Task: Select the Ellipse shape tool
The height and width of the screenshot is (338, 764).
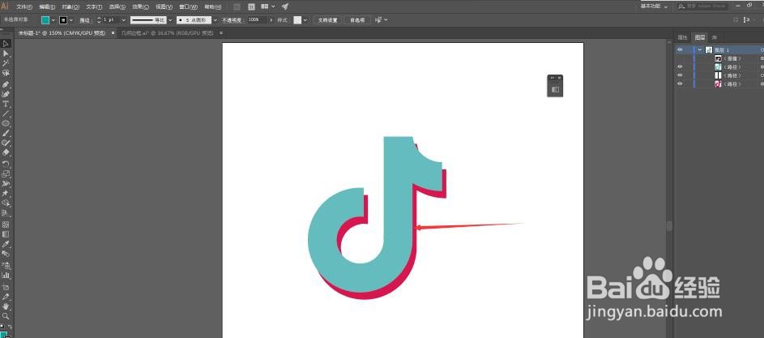Action: tap(6, 124)
